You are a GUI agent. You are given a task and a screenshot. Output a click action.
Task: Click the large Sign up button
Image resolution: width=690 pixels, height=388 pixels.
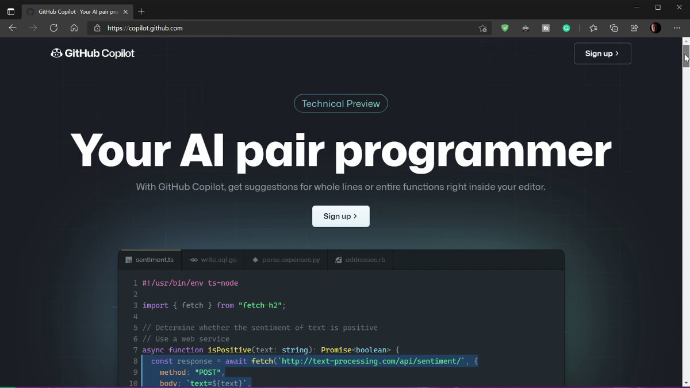tap(340, 216)
